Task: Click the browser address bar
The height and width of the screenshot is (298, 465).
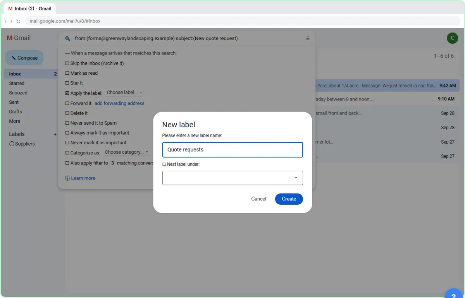Action: [243, 21]
